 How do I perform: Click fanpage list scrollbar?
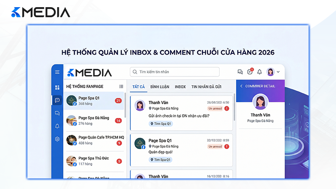(x=125, y=105)
